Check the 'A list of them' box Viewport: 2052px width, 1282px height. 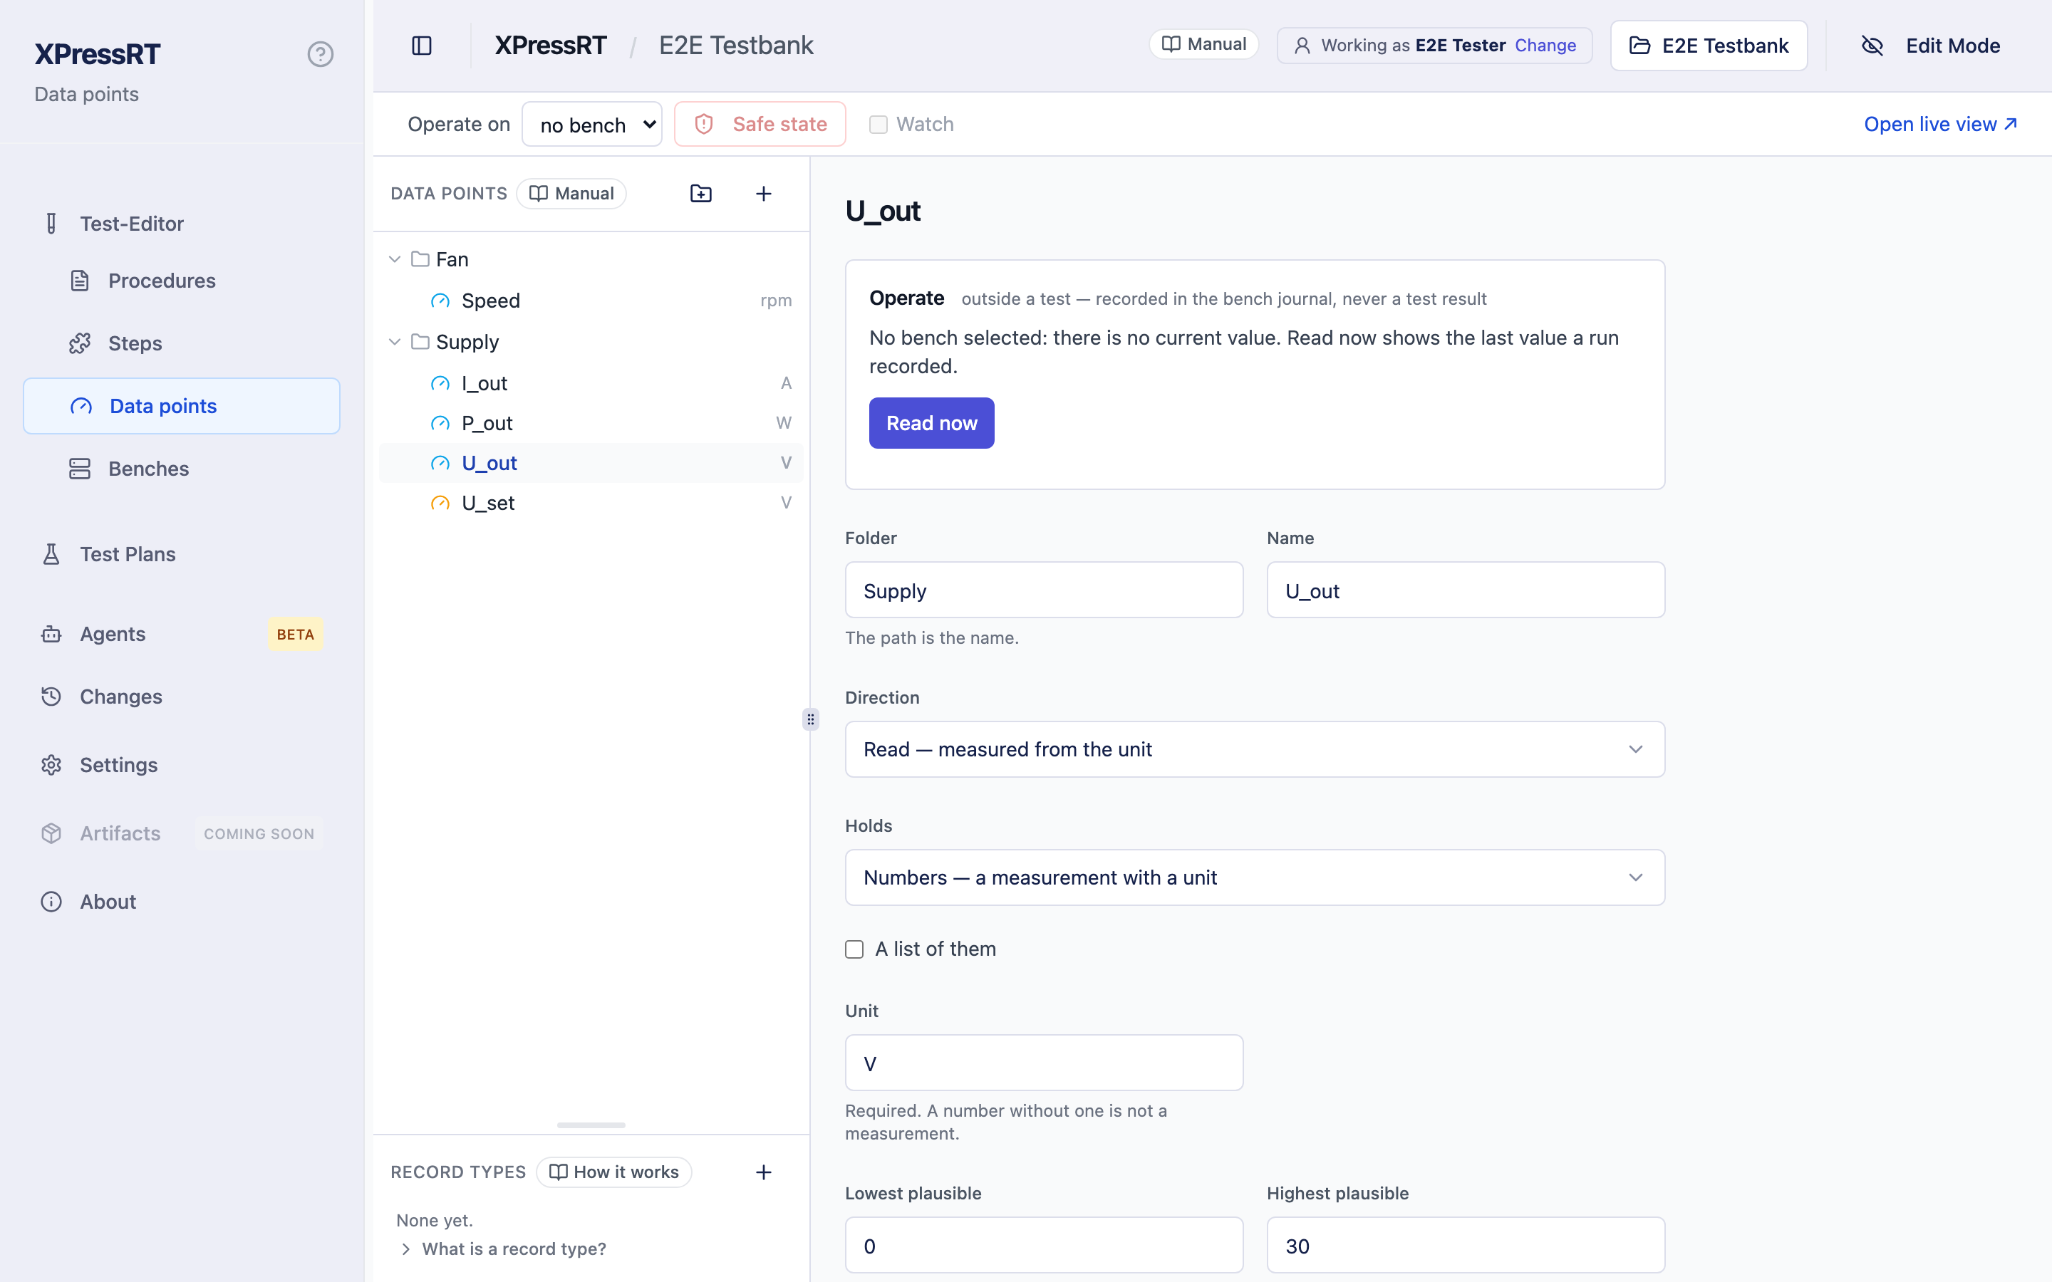point(854,949)
